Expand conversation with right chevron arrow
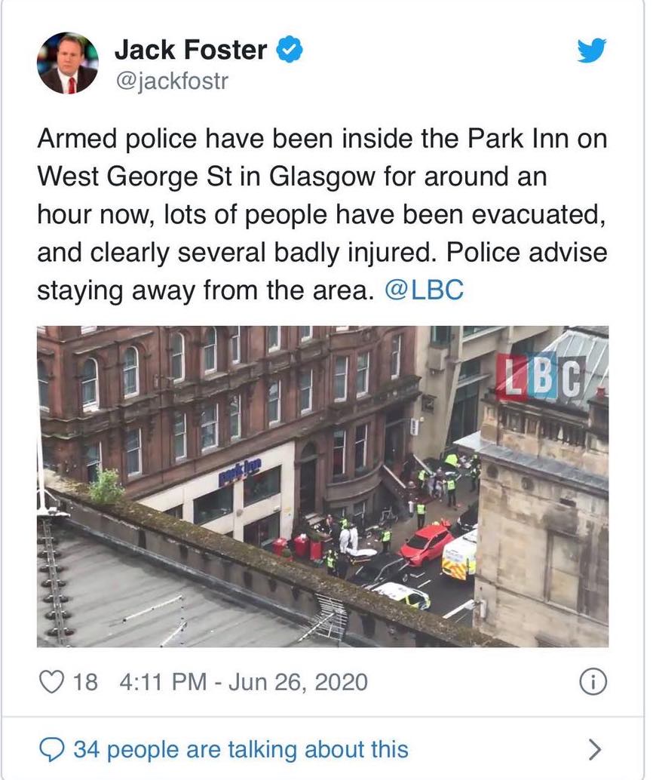 (x=594, y=750)
